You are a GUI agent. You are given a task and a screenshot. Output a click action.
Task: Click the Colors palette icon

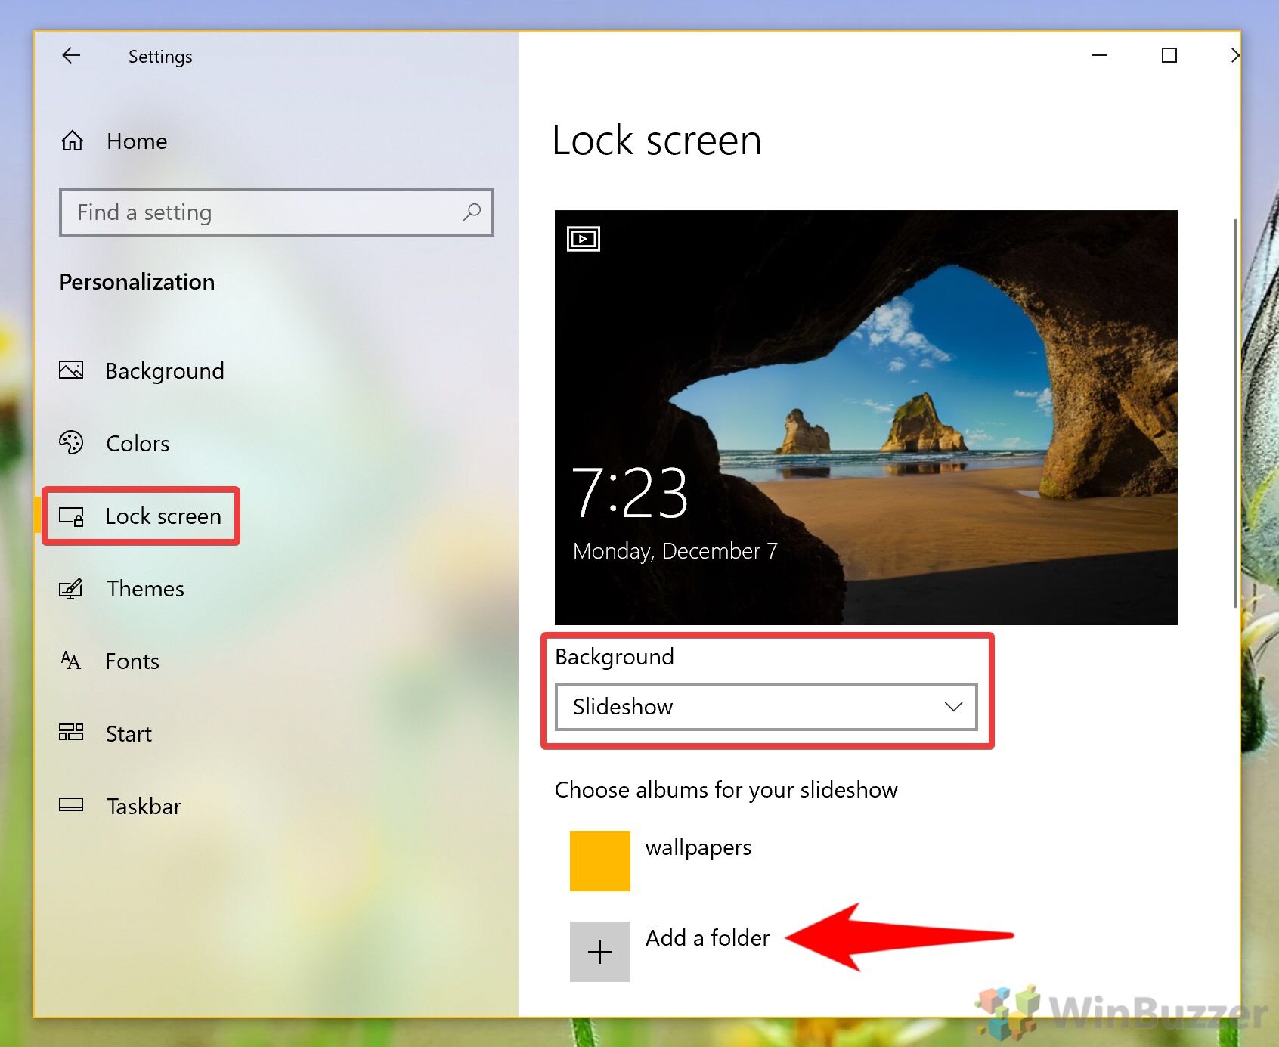tap(71, 442)
